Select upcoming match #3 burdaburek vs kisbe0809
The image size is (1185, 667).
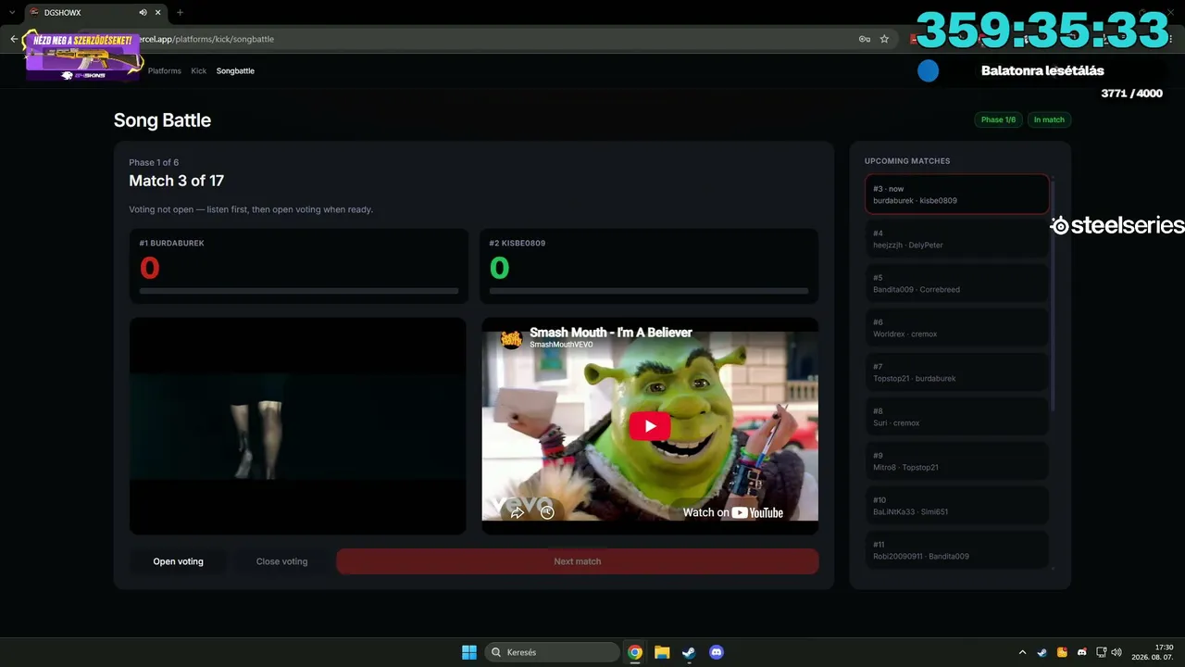(956, 195)
